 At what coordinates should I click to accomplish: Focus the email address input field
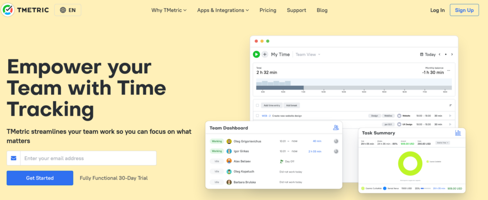click(88, 158)
